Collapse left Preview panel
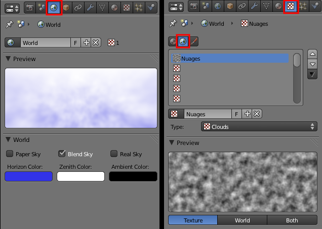322x229 pixels. pos(8,59)
